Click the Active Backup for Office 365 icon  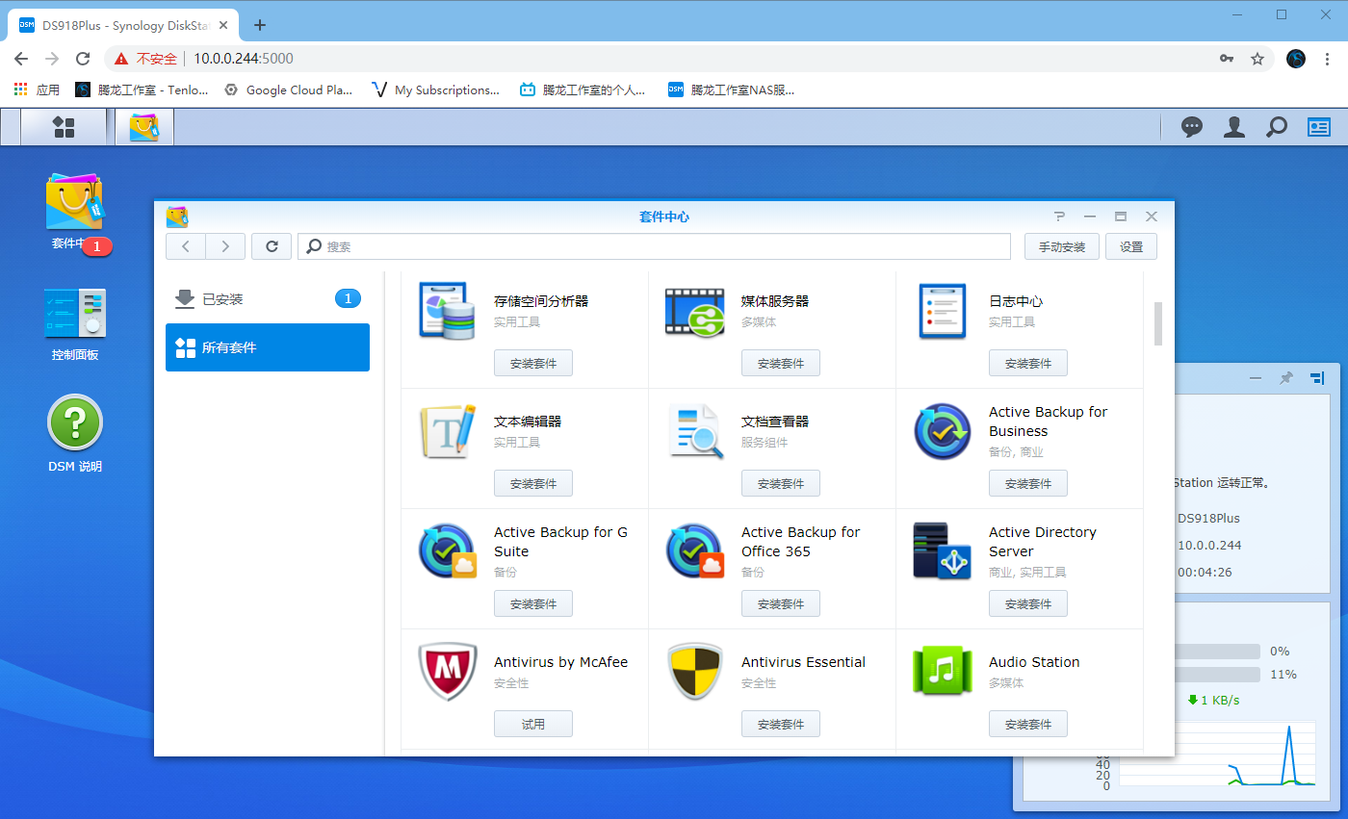click(694, 551)
